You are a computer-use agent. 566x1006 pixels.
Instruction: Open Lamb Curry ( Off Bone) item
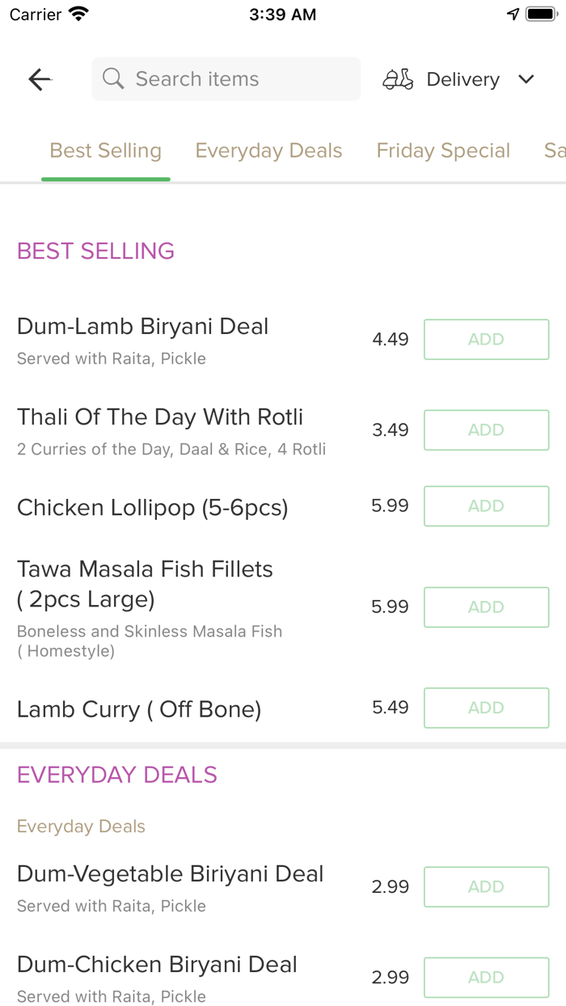[x=139, y=709]
